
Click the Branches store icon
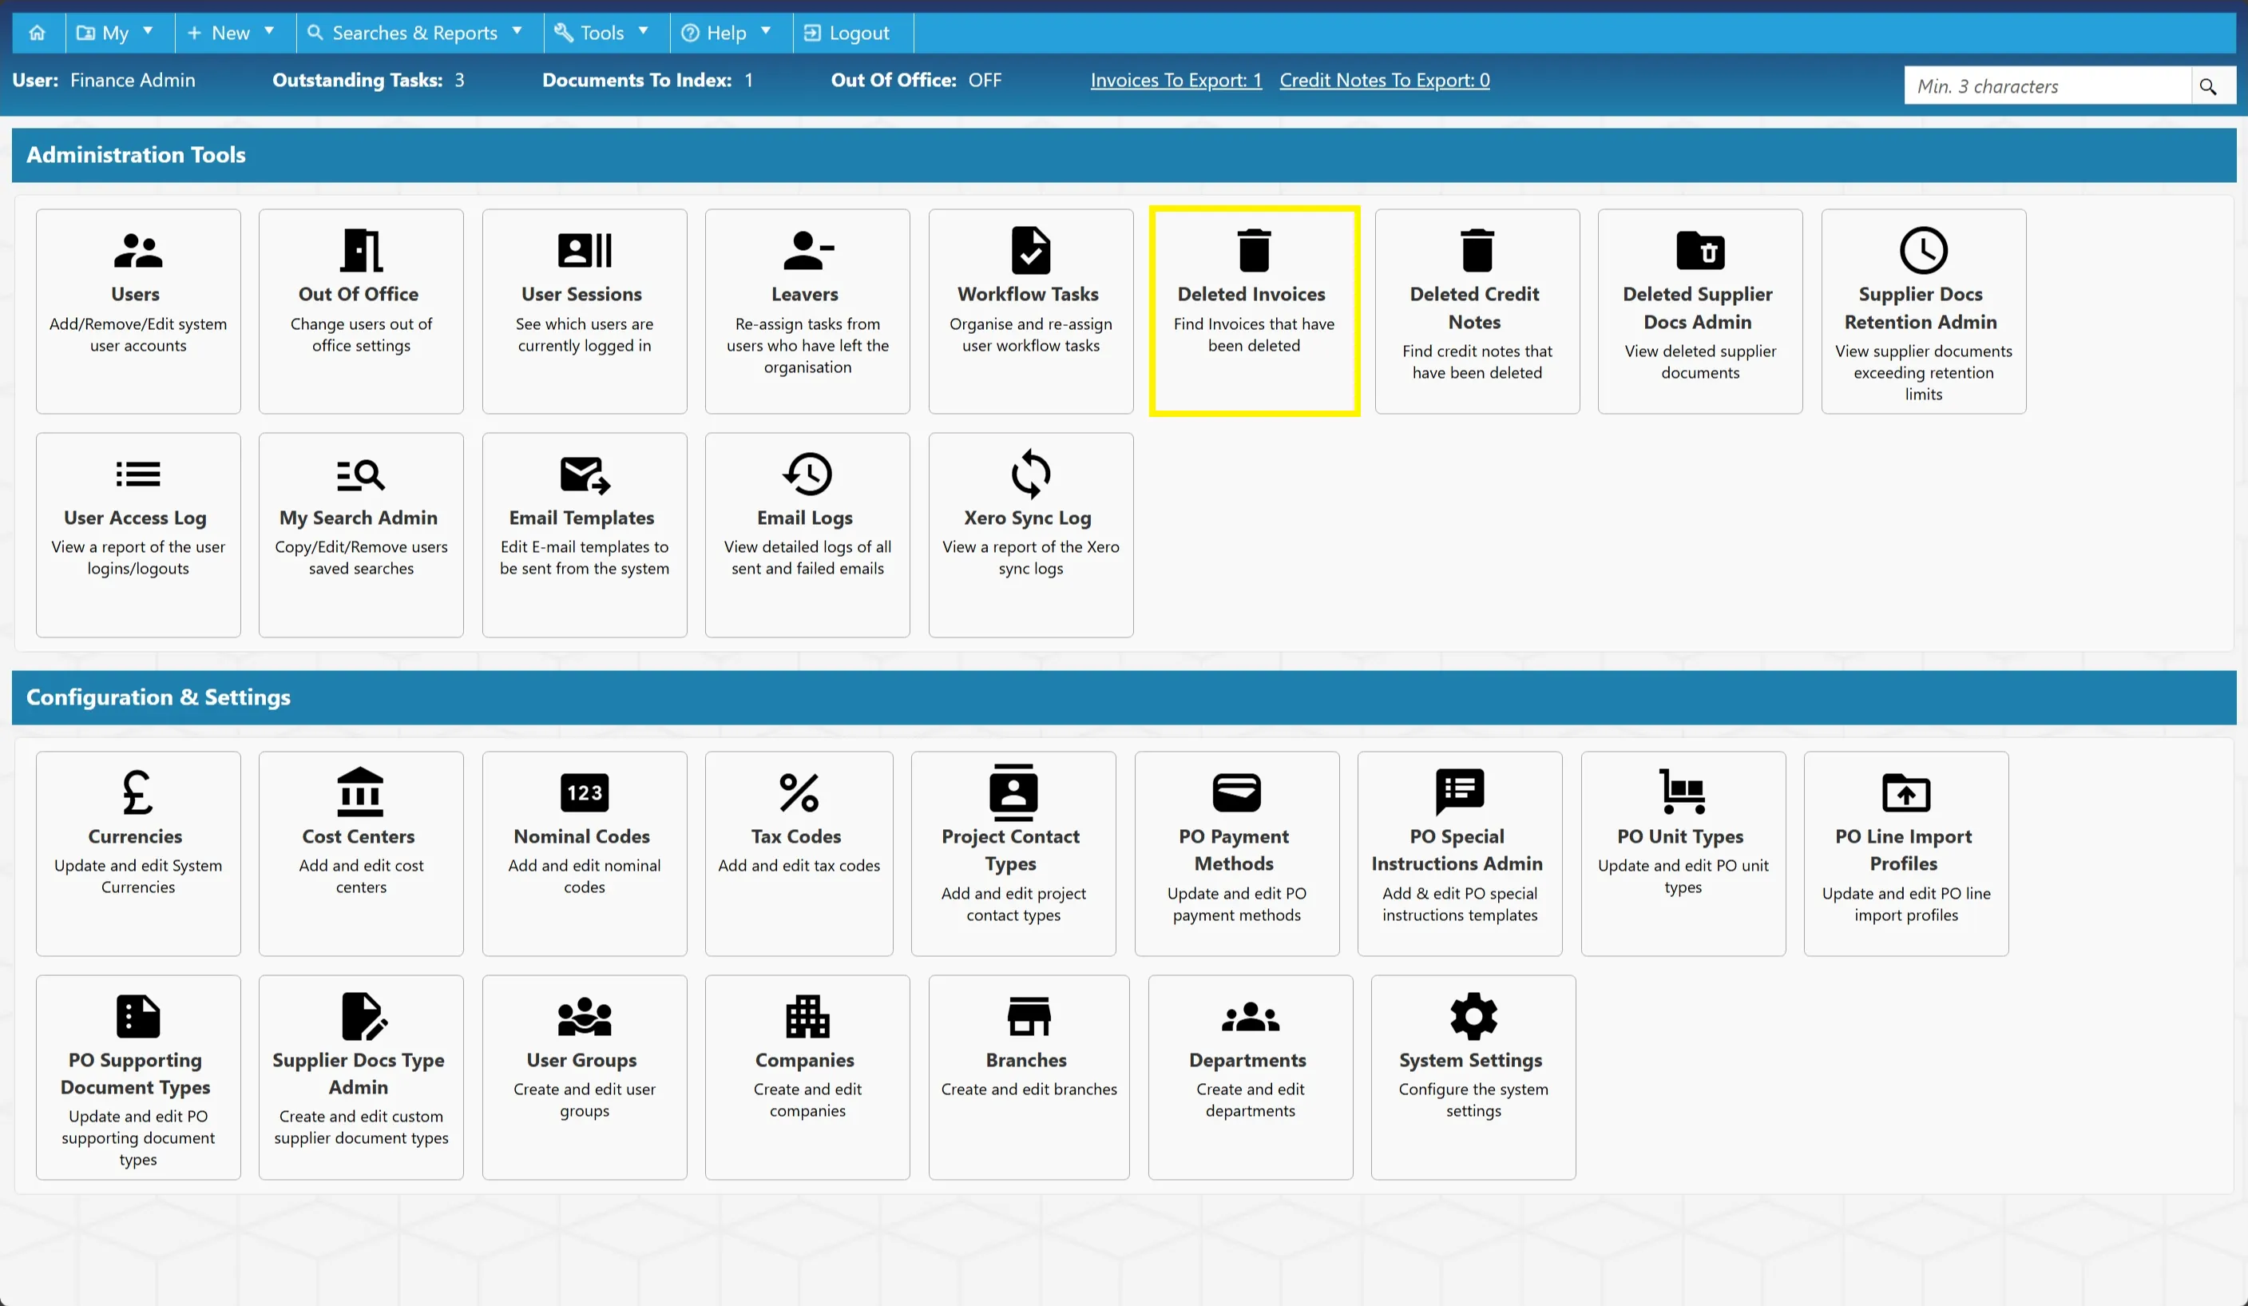tap(1029, 1016)
